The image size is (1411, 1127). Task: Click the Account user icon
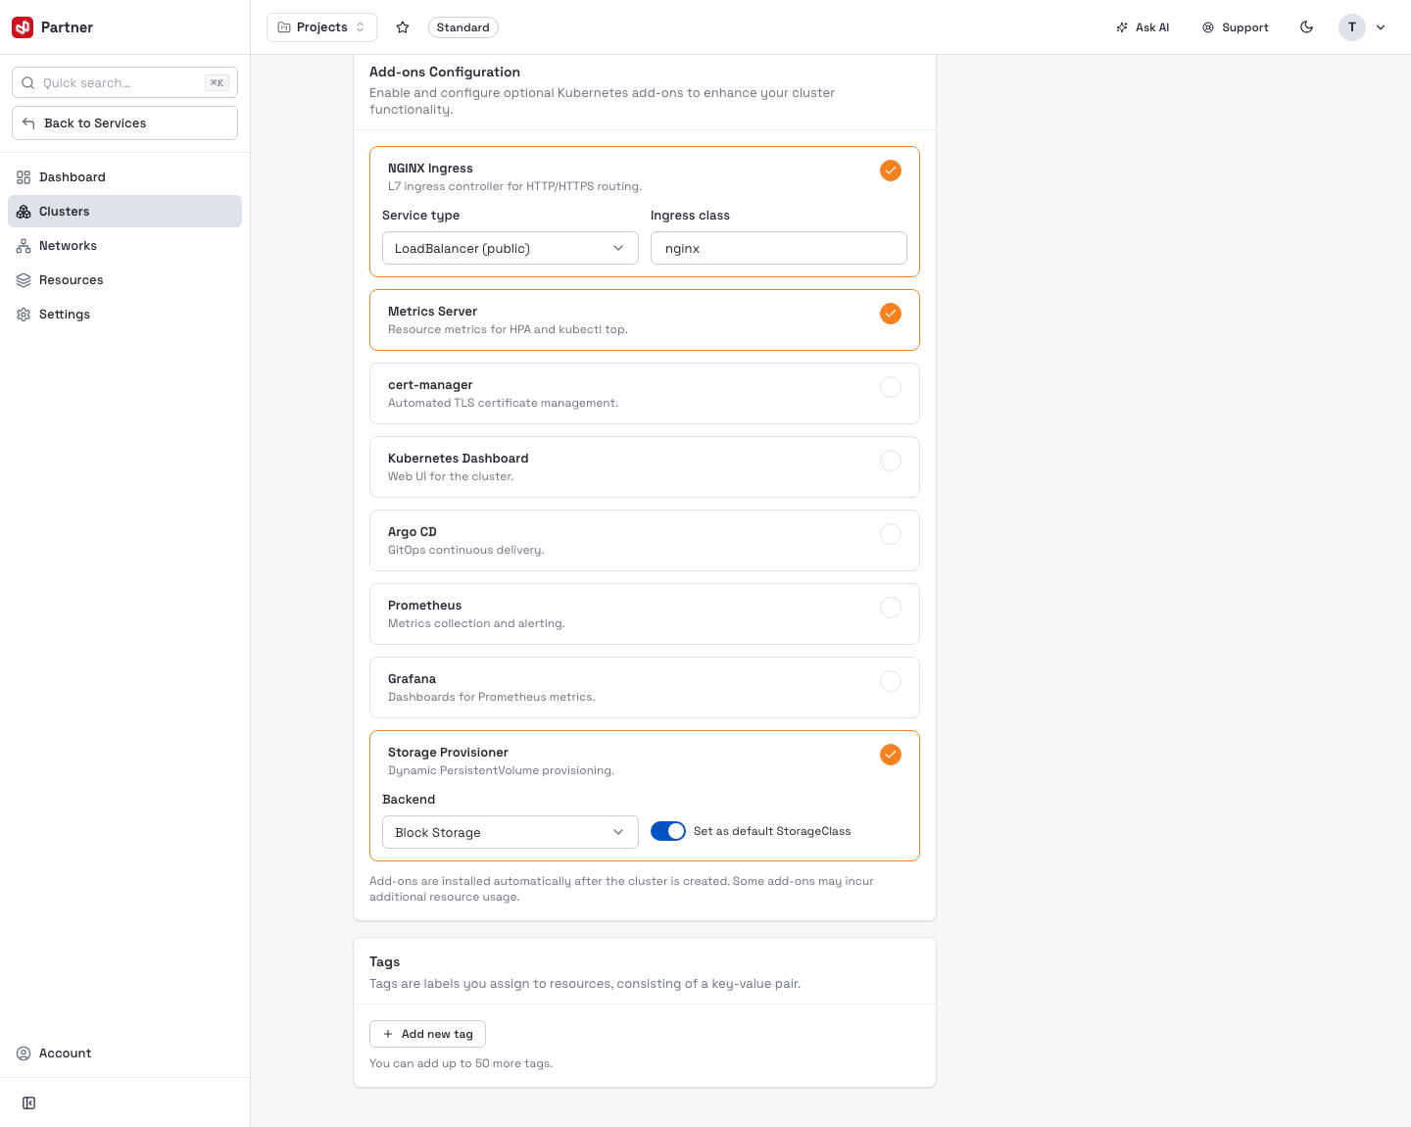coord(24,1053)
